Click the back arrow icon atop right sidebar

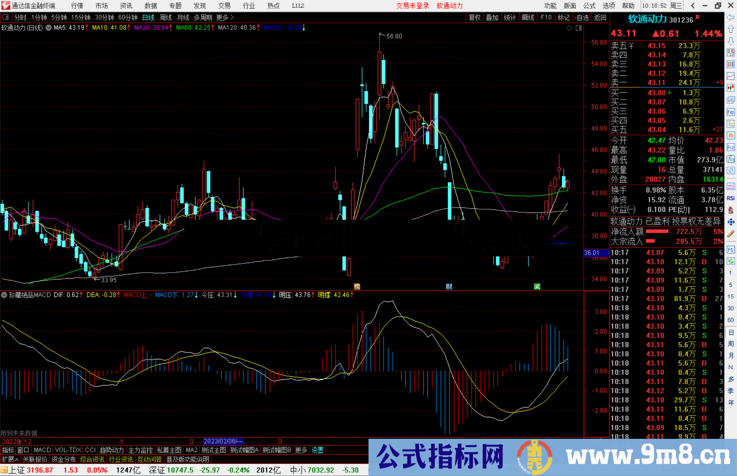pos(731,17)
